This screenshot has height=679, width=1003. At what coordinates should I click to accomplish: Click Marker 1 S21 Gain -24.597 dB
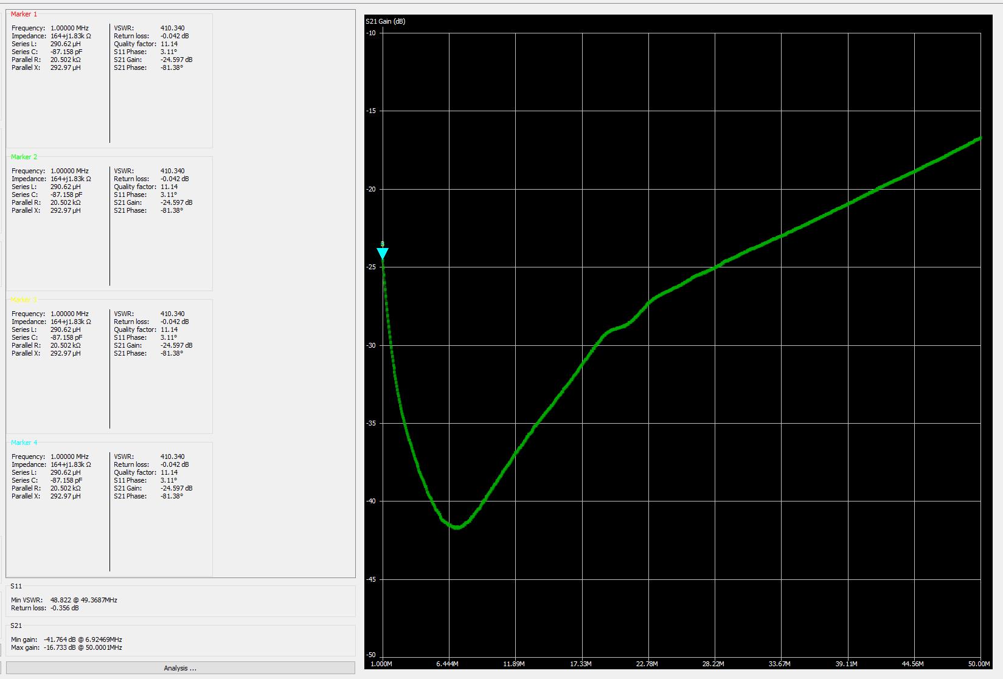[x=176, y=60]
